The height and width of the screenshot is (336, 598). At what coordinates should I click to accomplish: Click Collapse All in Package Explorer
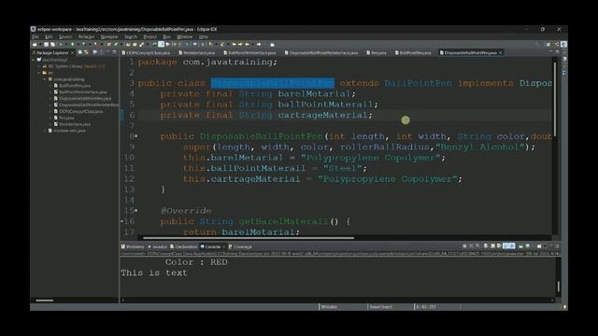[80, 52]
